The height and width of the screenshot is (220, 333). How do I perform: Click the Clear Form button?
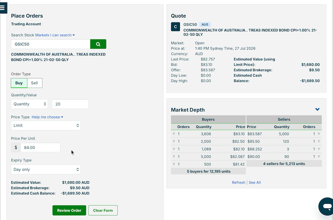point(103,210)
